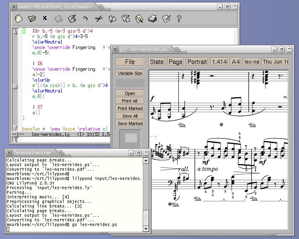
Task: Click 'Interpreting music... [4]' in terminal
Action: coord(38,197)
